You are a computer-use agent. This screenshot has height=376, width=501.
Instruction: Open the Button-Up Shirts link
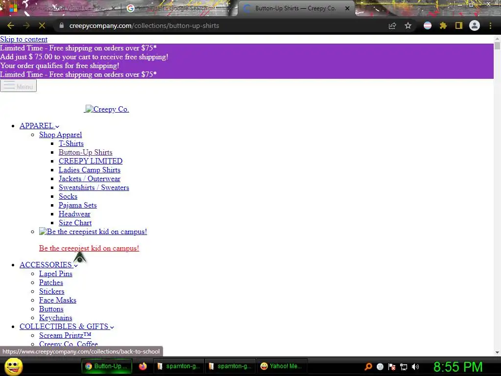pos(85,152)
